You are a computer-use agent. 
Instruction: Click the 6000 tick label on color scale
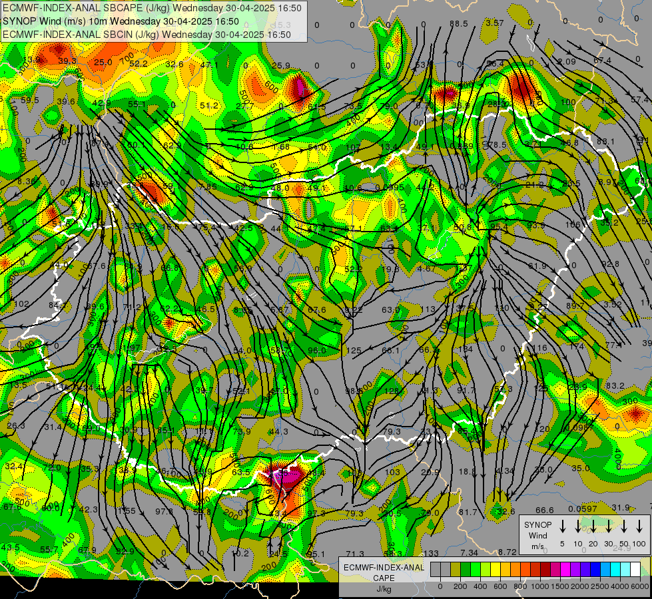click(640, 586)
